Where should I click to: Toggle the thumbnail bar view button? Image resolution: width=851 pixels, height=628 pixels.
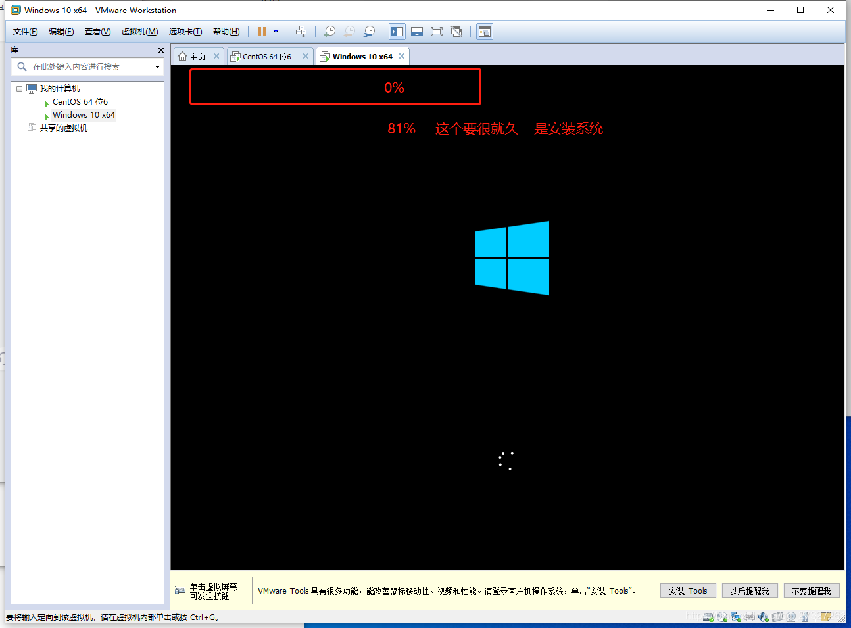(x=417, y=32)
